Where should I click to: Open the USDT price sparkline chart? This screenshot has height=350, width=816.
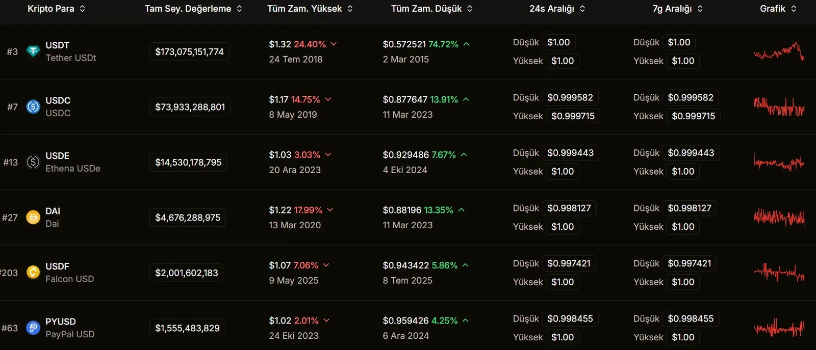point(779,51)
